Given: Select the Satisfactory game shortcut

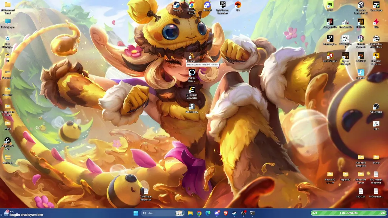Looking at the screenshot, I should [192, 108].
